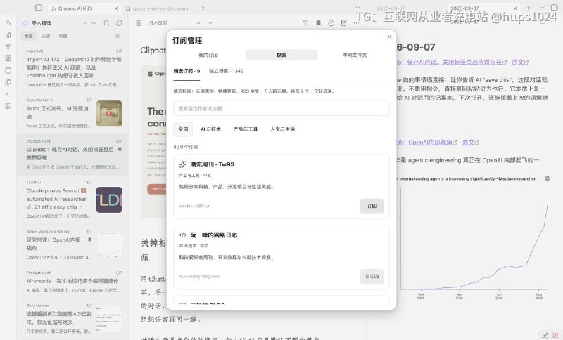
Task: Open the TLDR AI article thumbnail
Action: [109, 200]
